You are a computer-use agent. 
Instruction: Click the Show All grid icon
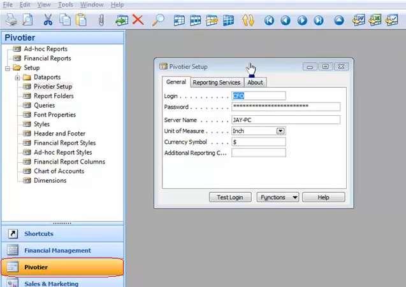click(x=228, y=20)
